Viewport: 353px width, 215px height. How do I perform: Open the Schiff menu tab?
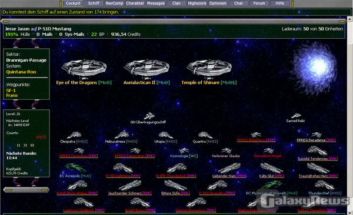pyautogui.click(x=94, y=3)
